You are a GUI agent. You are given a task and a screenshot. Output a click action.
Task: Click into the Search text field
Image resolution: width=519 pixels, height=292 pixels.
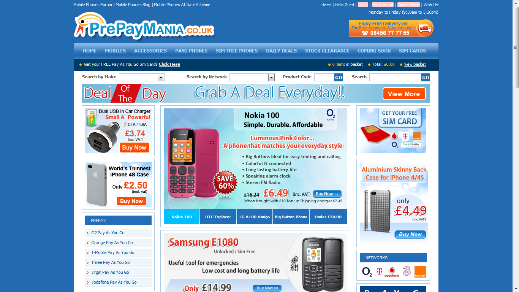395,77
